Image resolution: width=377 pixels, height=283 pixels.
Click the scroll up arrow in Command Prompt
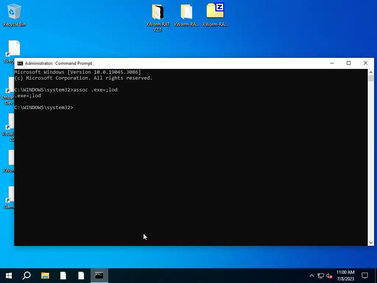pos(371,72)
